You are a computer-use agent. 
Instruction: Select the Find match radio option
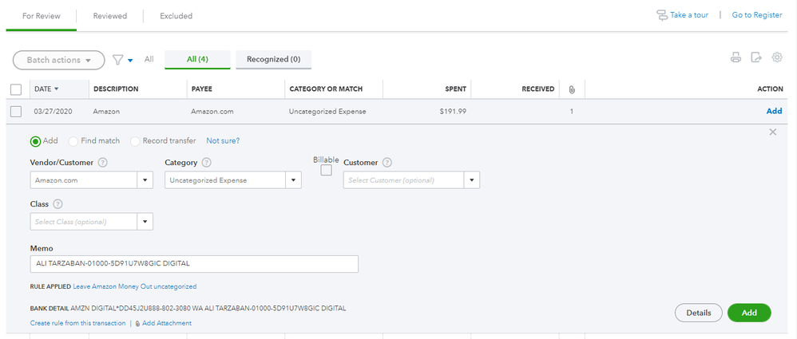73,141
